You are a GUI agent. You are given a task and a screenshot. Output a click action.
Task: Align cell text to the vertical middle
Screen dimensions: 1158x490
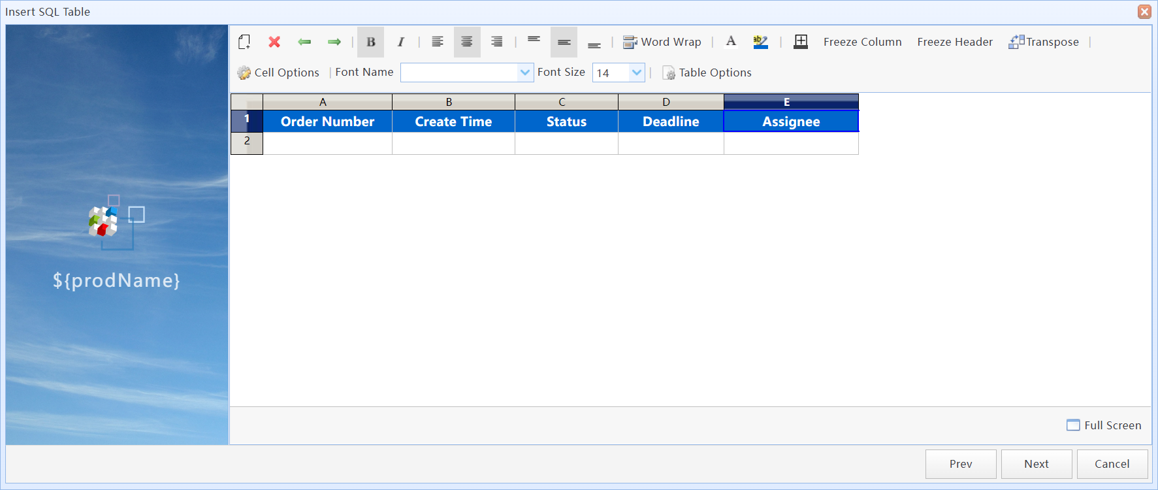[x=564, y=42]
